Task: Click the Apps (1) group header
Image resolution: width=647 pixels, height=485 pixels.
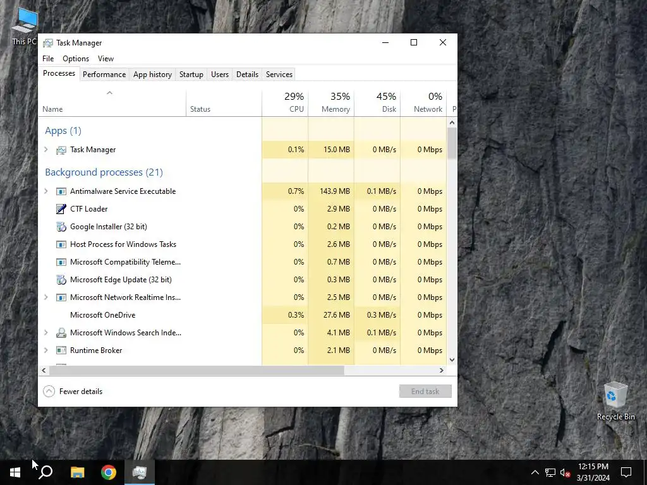Action: (x=63, y=131)
